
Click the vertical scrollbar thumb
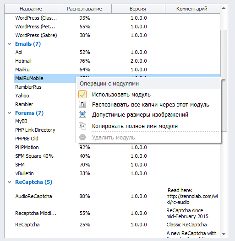pyautogui.click(x=224, y=80)
